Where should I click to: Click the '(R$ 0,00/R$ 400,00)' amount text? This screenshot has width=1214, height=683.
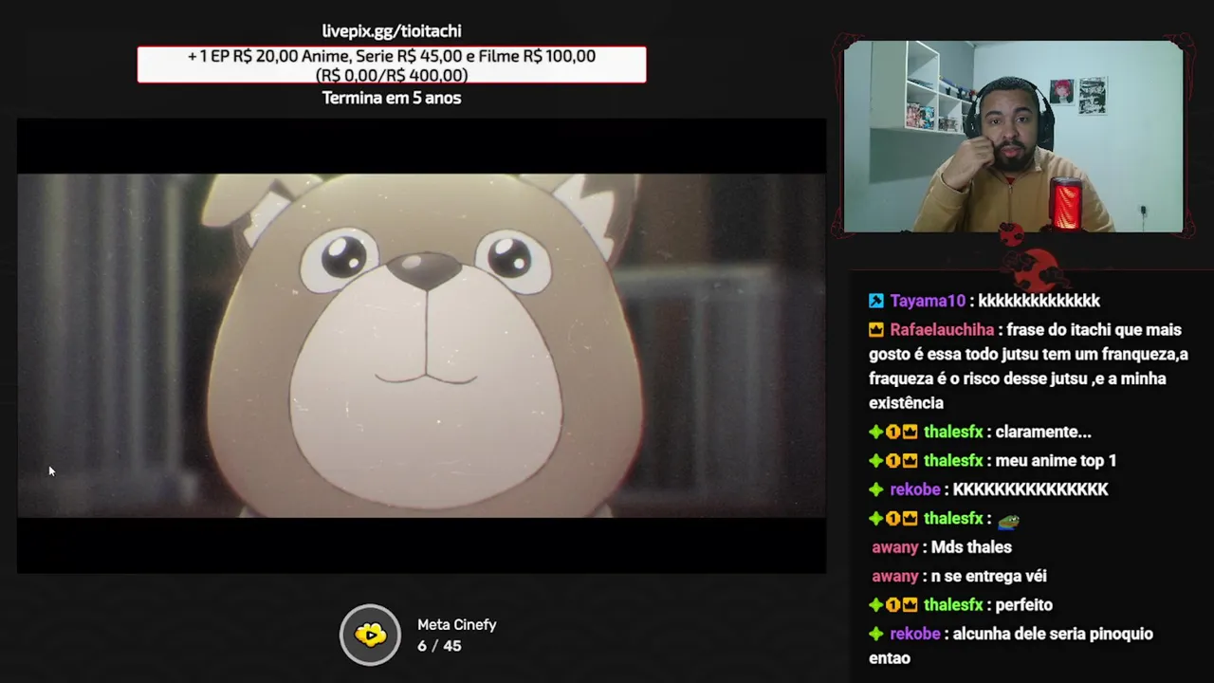392,75
